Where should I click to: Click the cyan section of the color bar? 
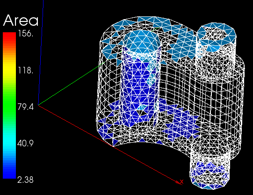(x=9, y=143)
